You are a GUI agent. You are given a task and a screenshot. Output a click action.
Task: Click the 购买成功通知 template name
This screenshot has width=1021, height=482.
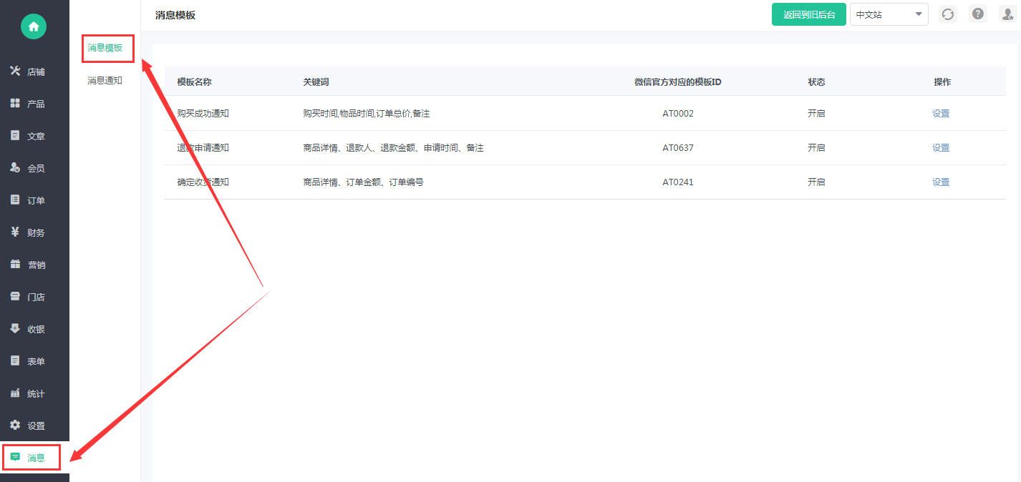coord(203,113)
